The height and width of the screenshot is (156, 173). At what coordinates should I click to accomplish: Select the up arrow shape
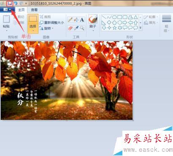coord(135,22)
